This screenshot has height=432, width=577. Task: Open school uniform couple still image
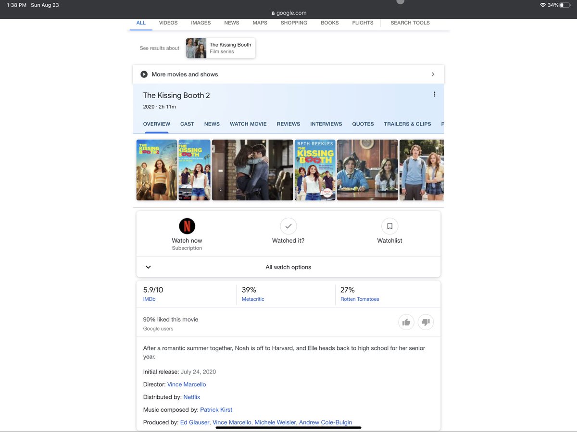coord(422,170)
